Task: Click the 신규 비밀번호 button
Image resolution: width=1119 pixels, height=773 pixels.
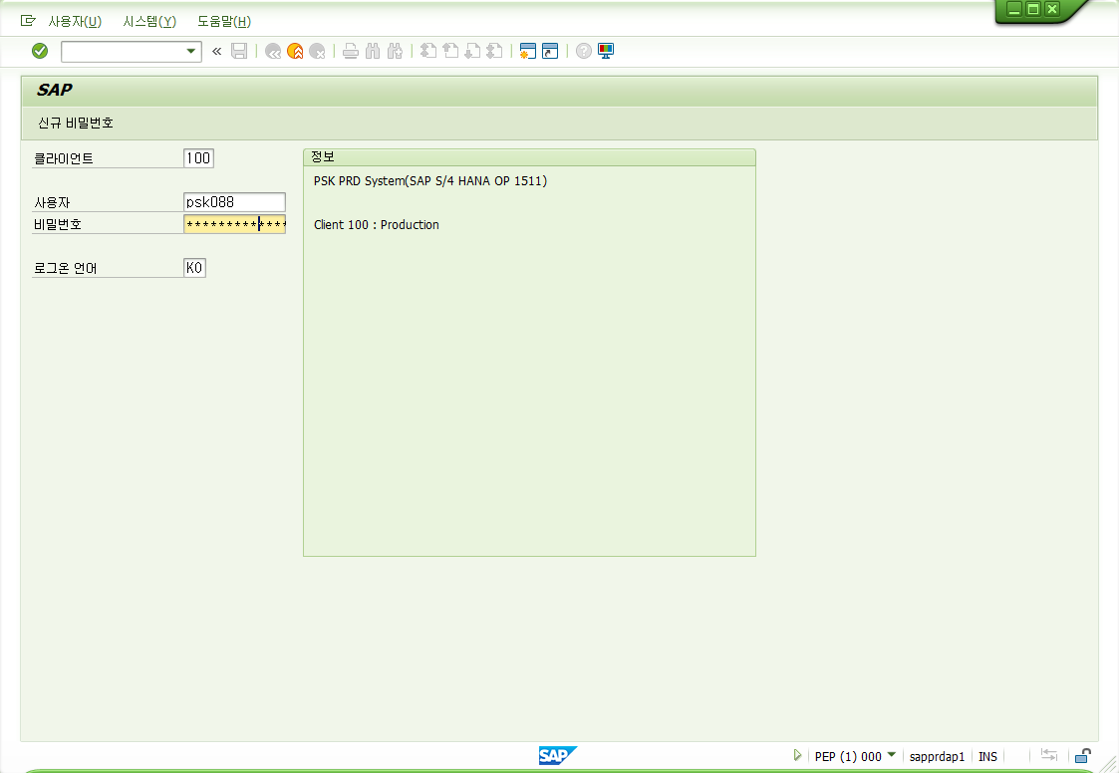Action: (x=76, y=124)
